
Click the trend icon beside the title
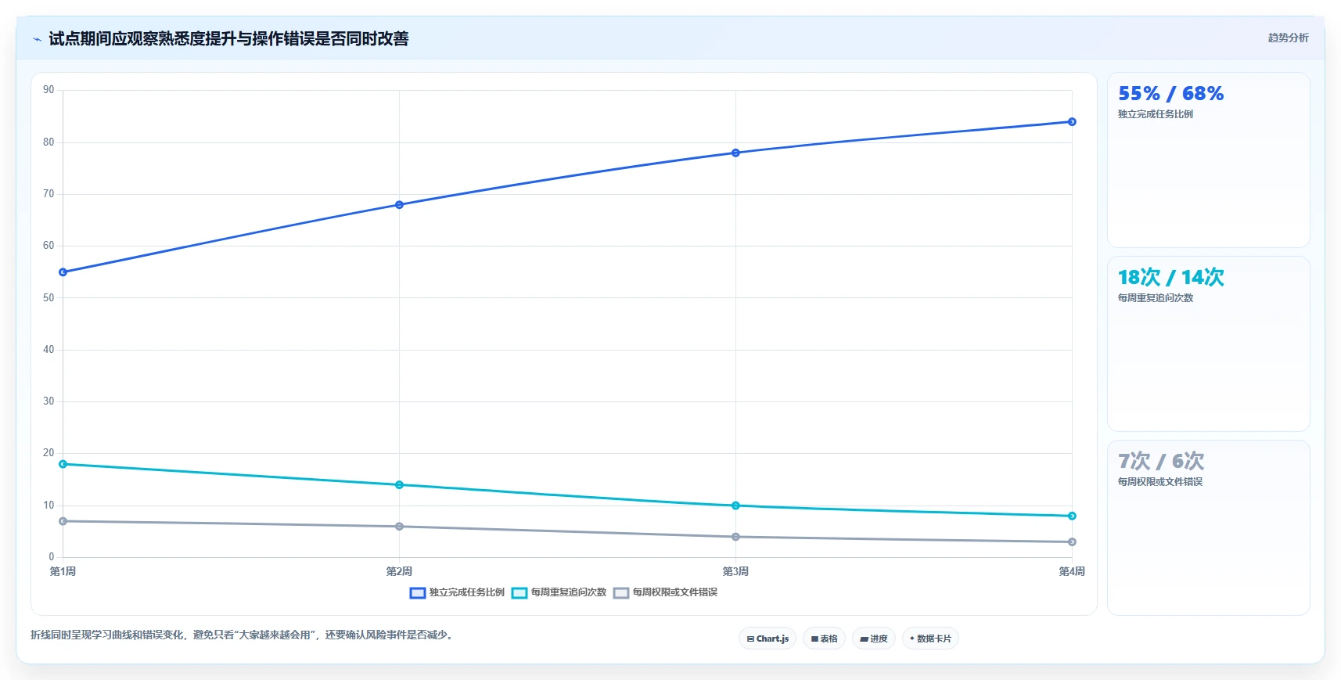(37, 39)
